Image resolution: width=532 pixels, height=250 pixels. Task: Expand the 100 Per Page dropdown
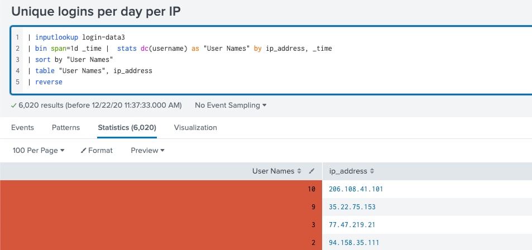(39, 150)
